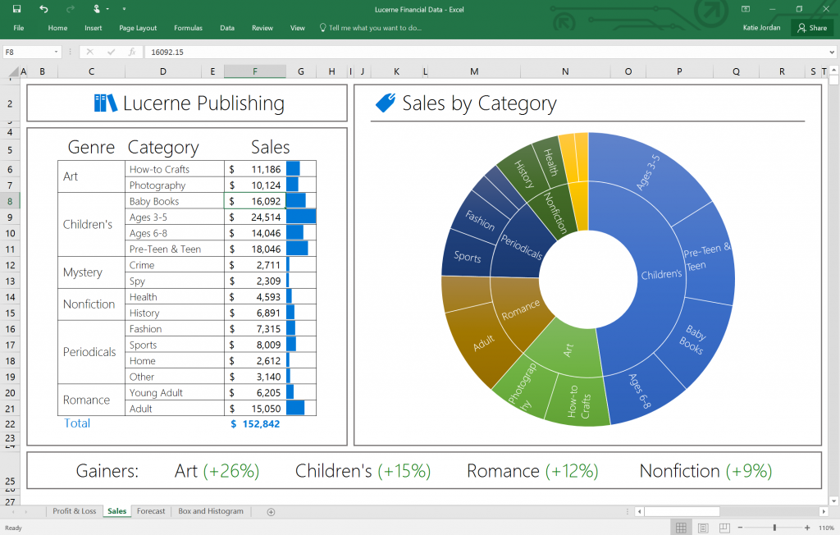Undo the last action
The height and width of the screenshot is (535, 840).
(43, 9)
